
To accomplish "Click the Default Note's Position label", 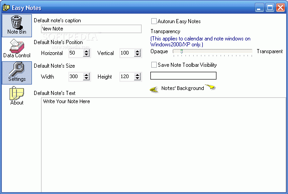I will click(58, 42).
